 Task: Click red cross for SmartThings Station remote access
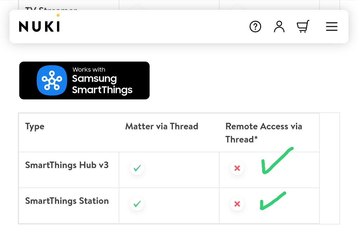point(237,204)
